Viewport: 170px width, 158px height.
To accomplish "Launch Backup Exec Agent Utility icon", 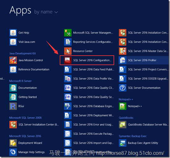I will pyautogui.click(x=122, y=143).
